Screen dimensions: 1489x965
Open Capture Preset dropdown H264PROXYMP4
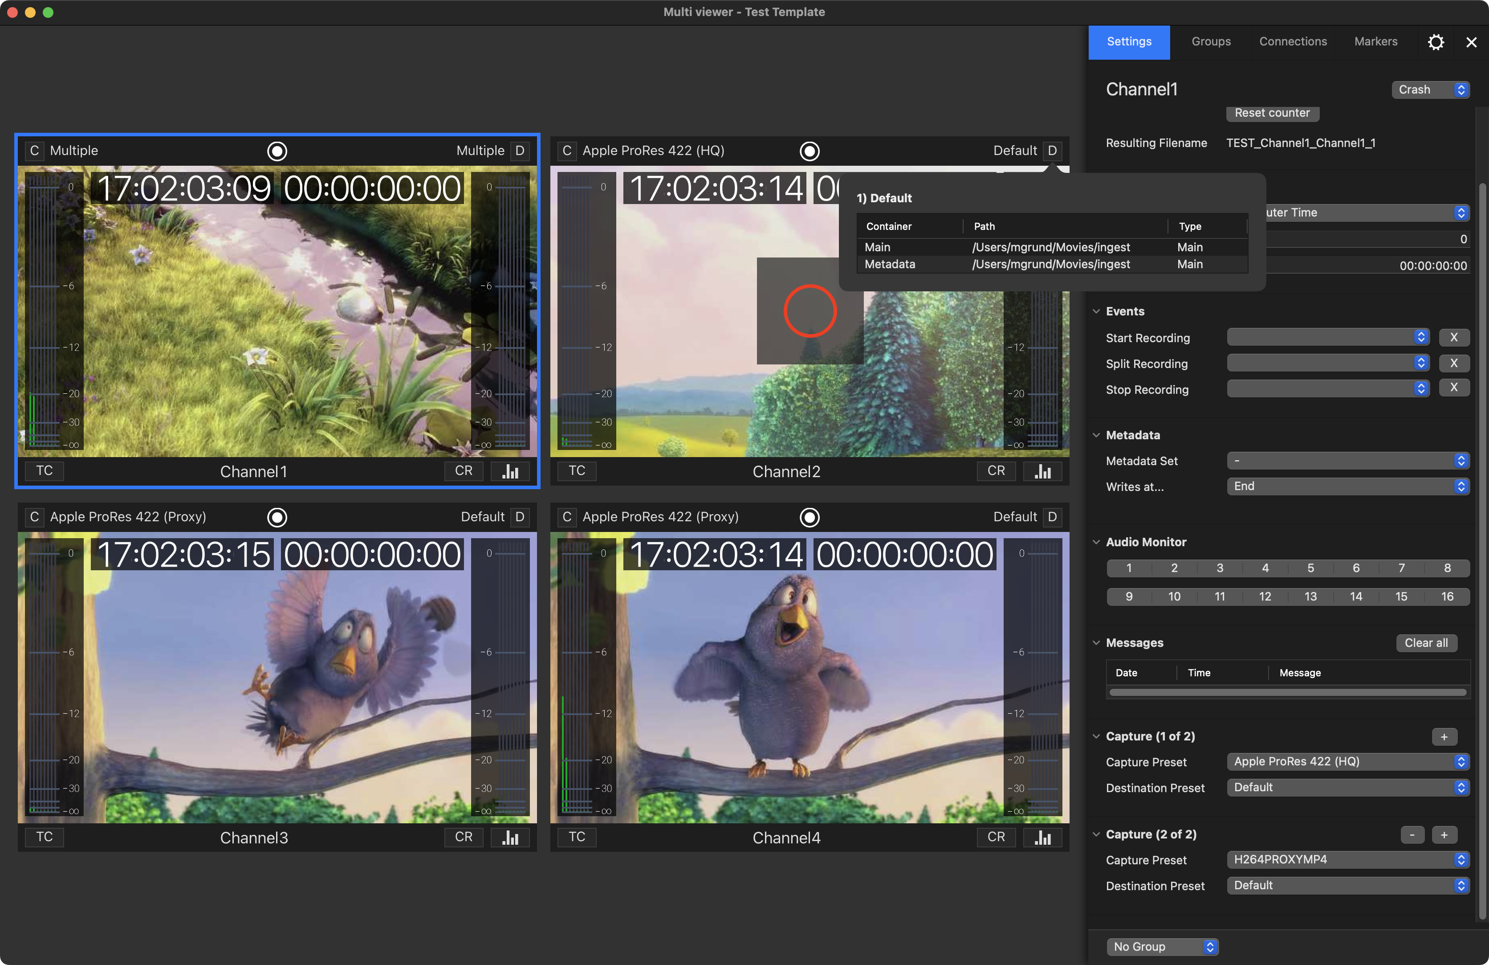tap(1348, 860)
